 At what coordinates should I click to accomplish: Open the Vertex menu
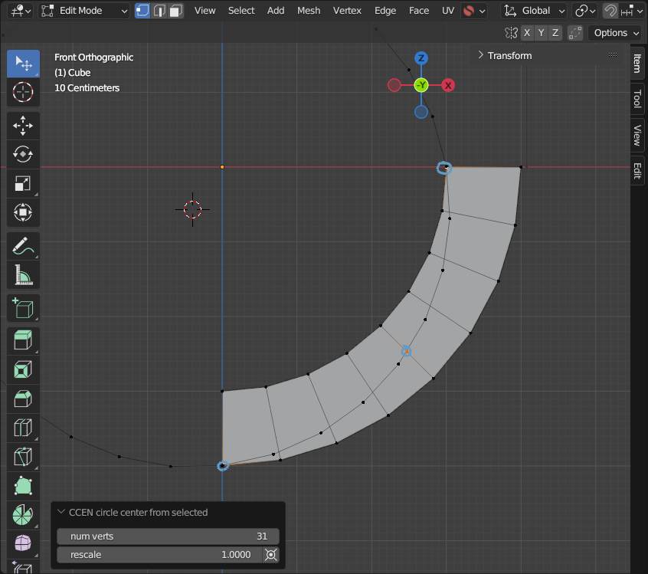pyautogui.click(x=347, y=11)
